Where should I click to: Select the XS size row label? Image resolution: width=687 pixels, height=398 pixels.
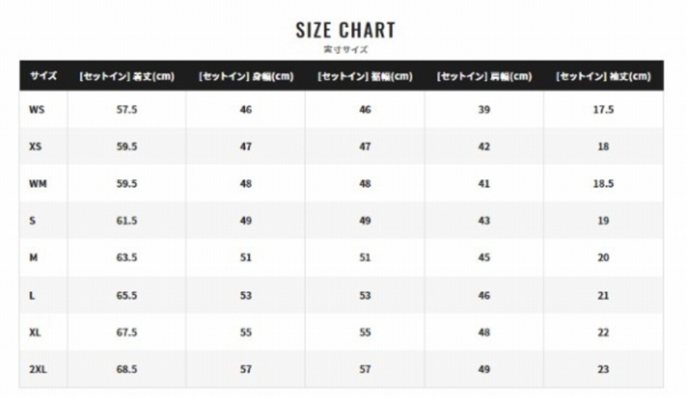(35, 146)
